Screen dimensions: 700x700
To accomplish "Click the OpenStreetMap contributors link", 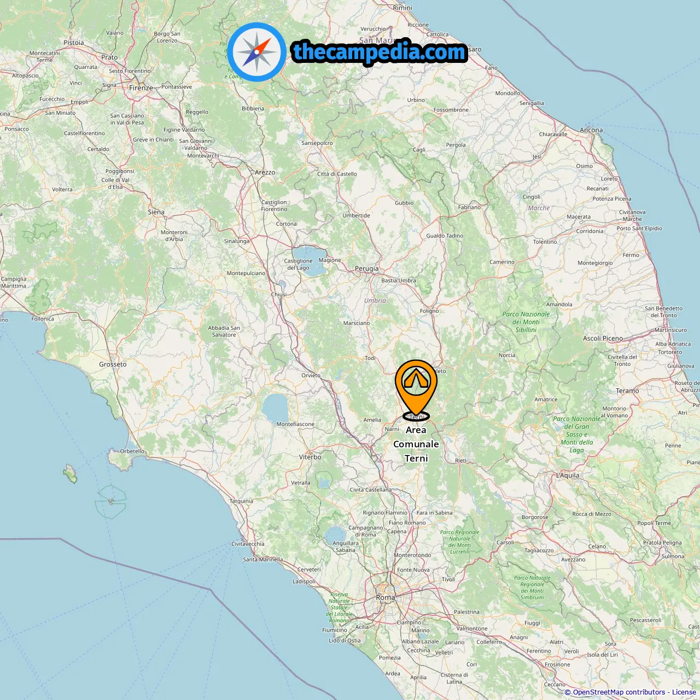I will click(619, 692).
